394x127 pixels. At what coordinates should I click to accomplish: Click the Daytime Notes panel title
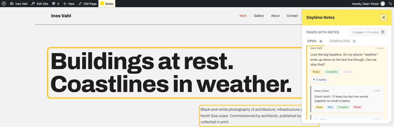[x=321, y=18]
